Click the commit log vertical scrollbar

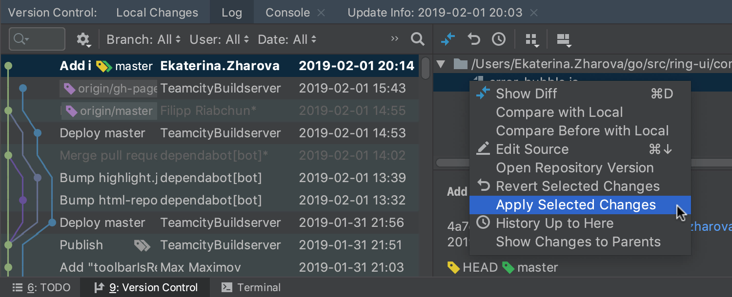coord(426,166)
